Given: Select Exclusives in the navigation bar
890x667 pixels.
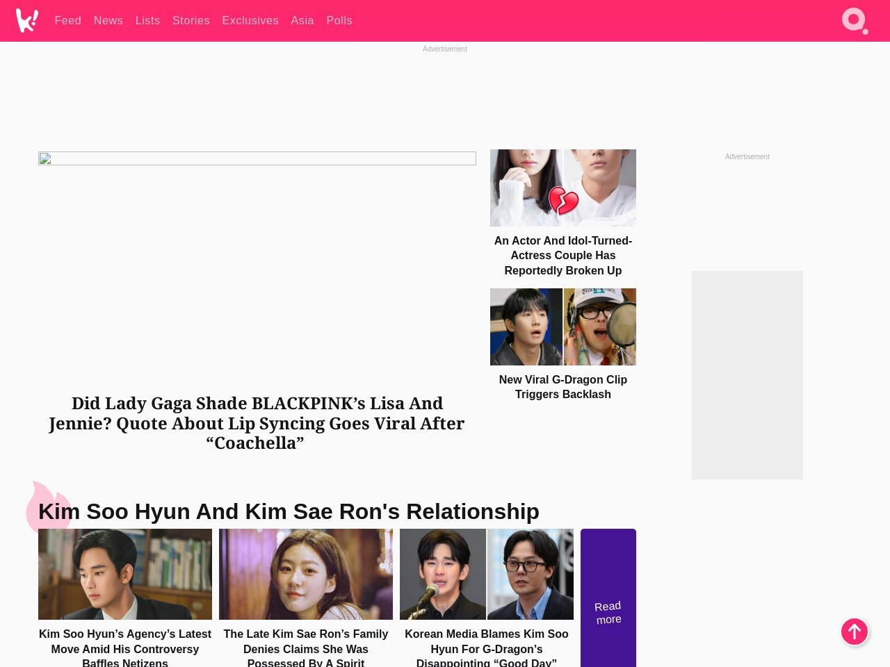Looking at the screenshot, I should pos(250,21).
